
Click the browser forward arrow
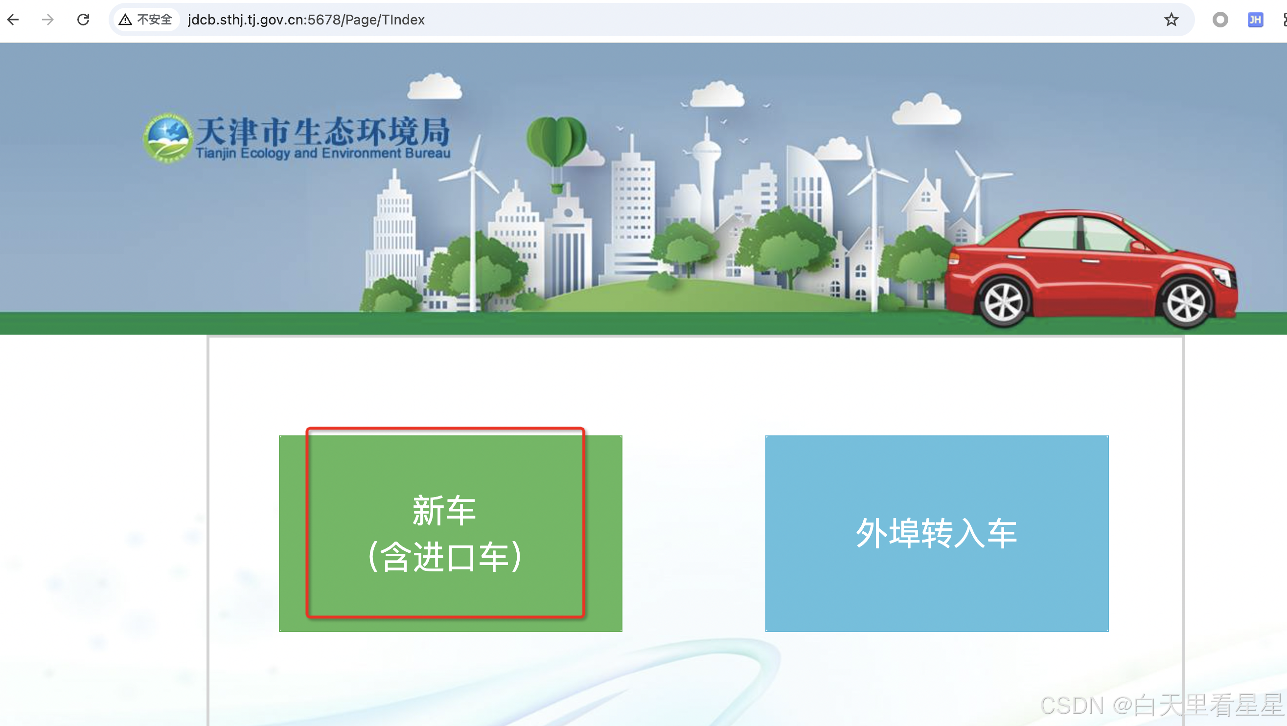pos(48,20)
